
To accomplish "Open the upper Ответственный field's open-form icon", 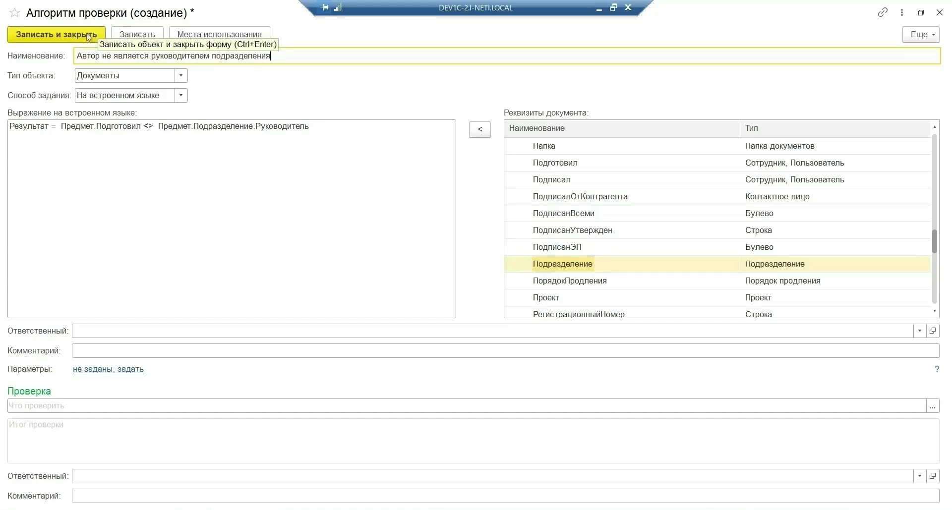I will point(933,331).
